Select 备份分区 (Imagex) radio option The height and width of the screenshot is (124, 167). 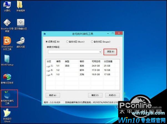coord(100,42)
